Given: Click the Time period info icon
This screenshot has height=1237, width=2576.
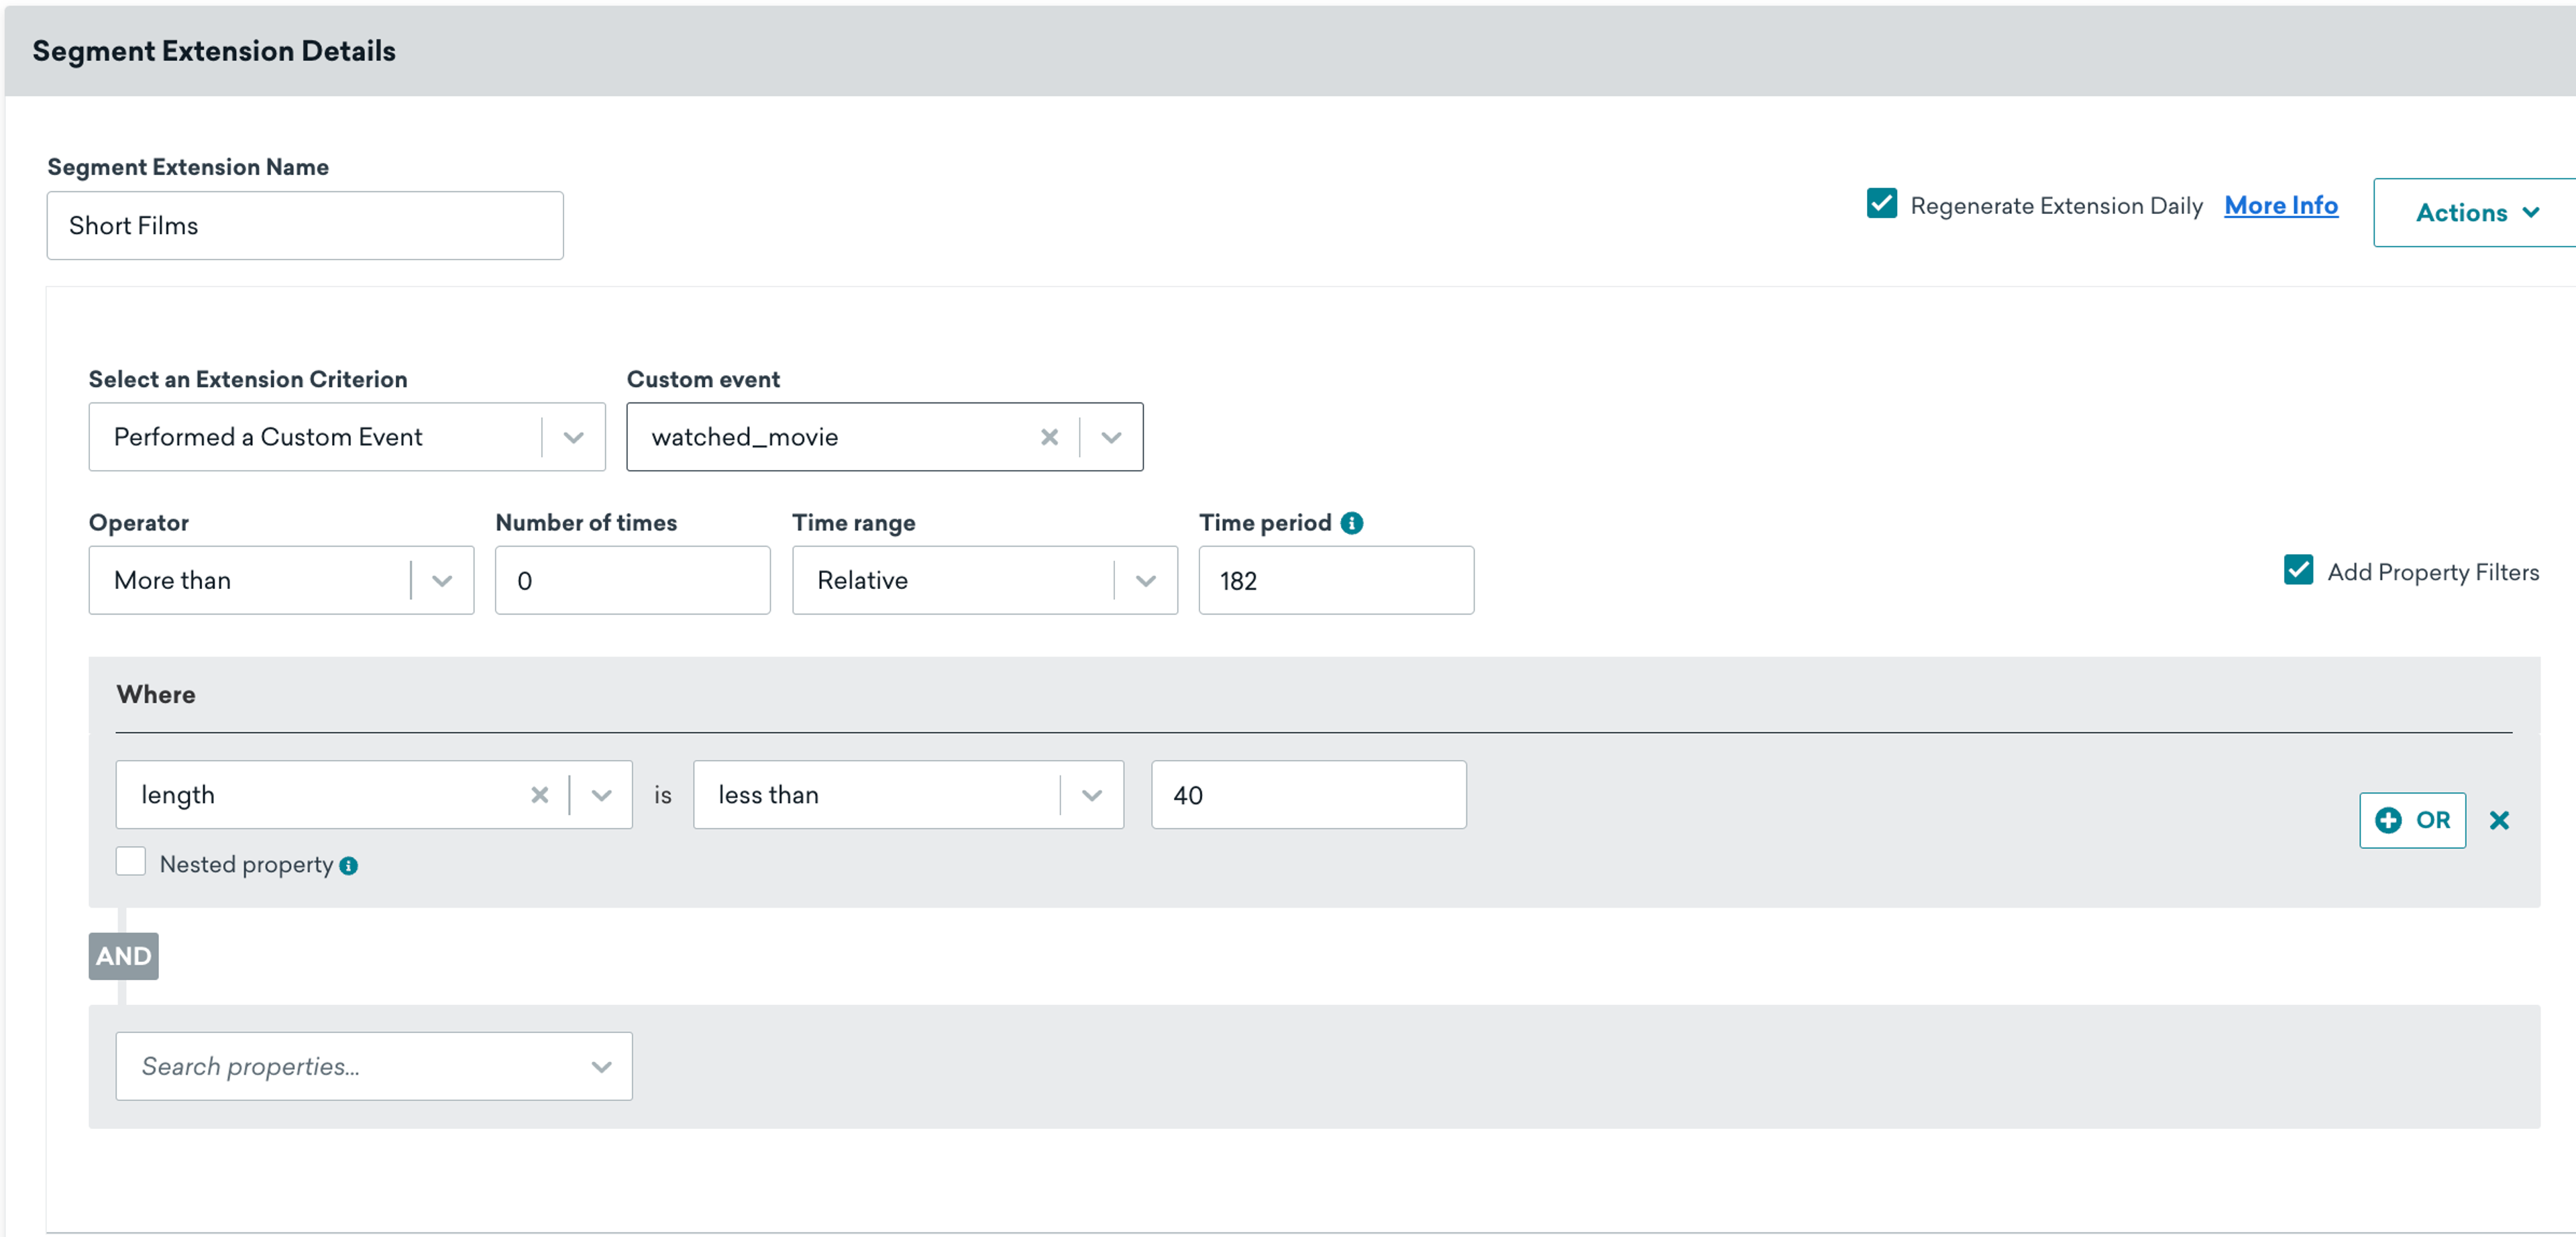Looking at the screenshot, I should pyautogui.click(x=1351, y=523).
